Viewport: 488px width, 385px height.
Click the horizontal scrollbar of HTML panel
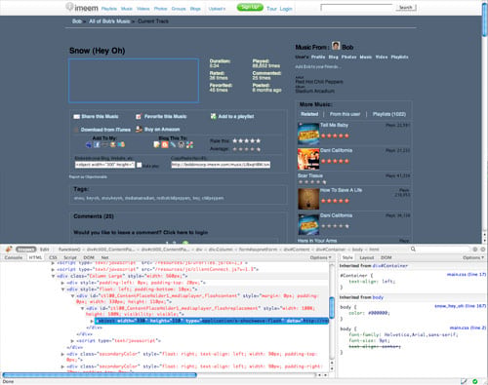(x=100, y=375)
